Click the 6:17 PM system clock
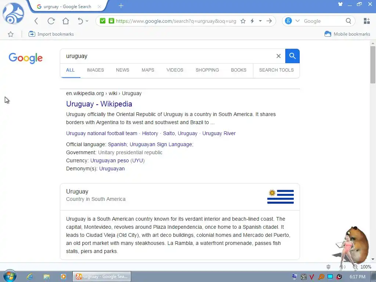376x282 pixels. [x=357, y=277]
